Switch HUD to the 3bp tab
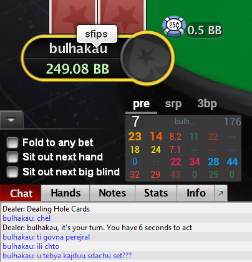The width and height of the screenshot is (252, 262). [207, 104]
